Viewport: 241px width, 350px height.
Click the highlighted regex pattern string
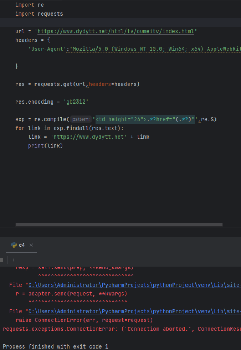145,120
